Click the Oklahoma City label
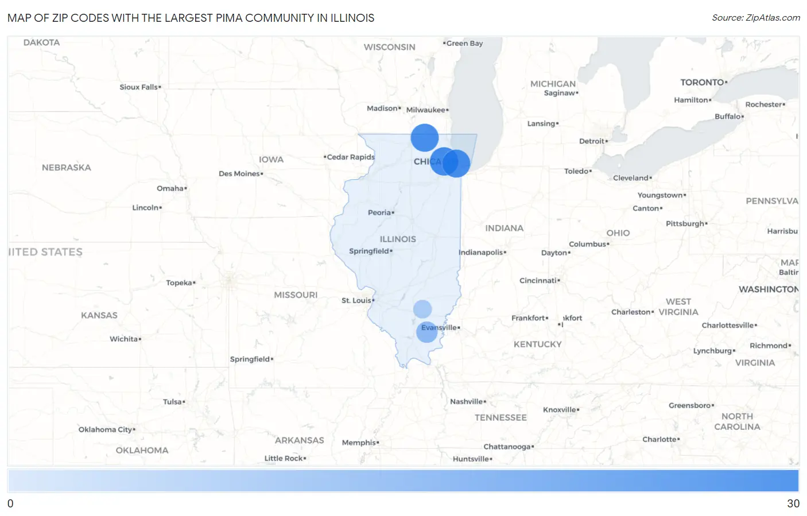 click(x=106, y=429)
